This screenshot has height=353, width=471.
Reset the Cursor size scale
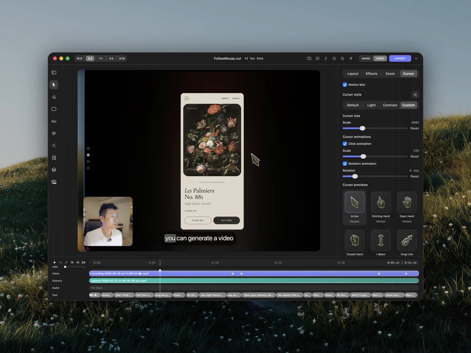point(414,128)
